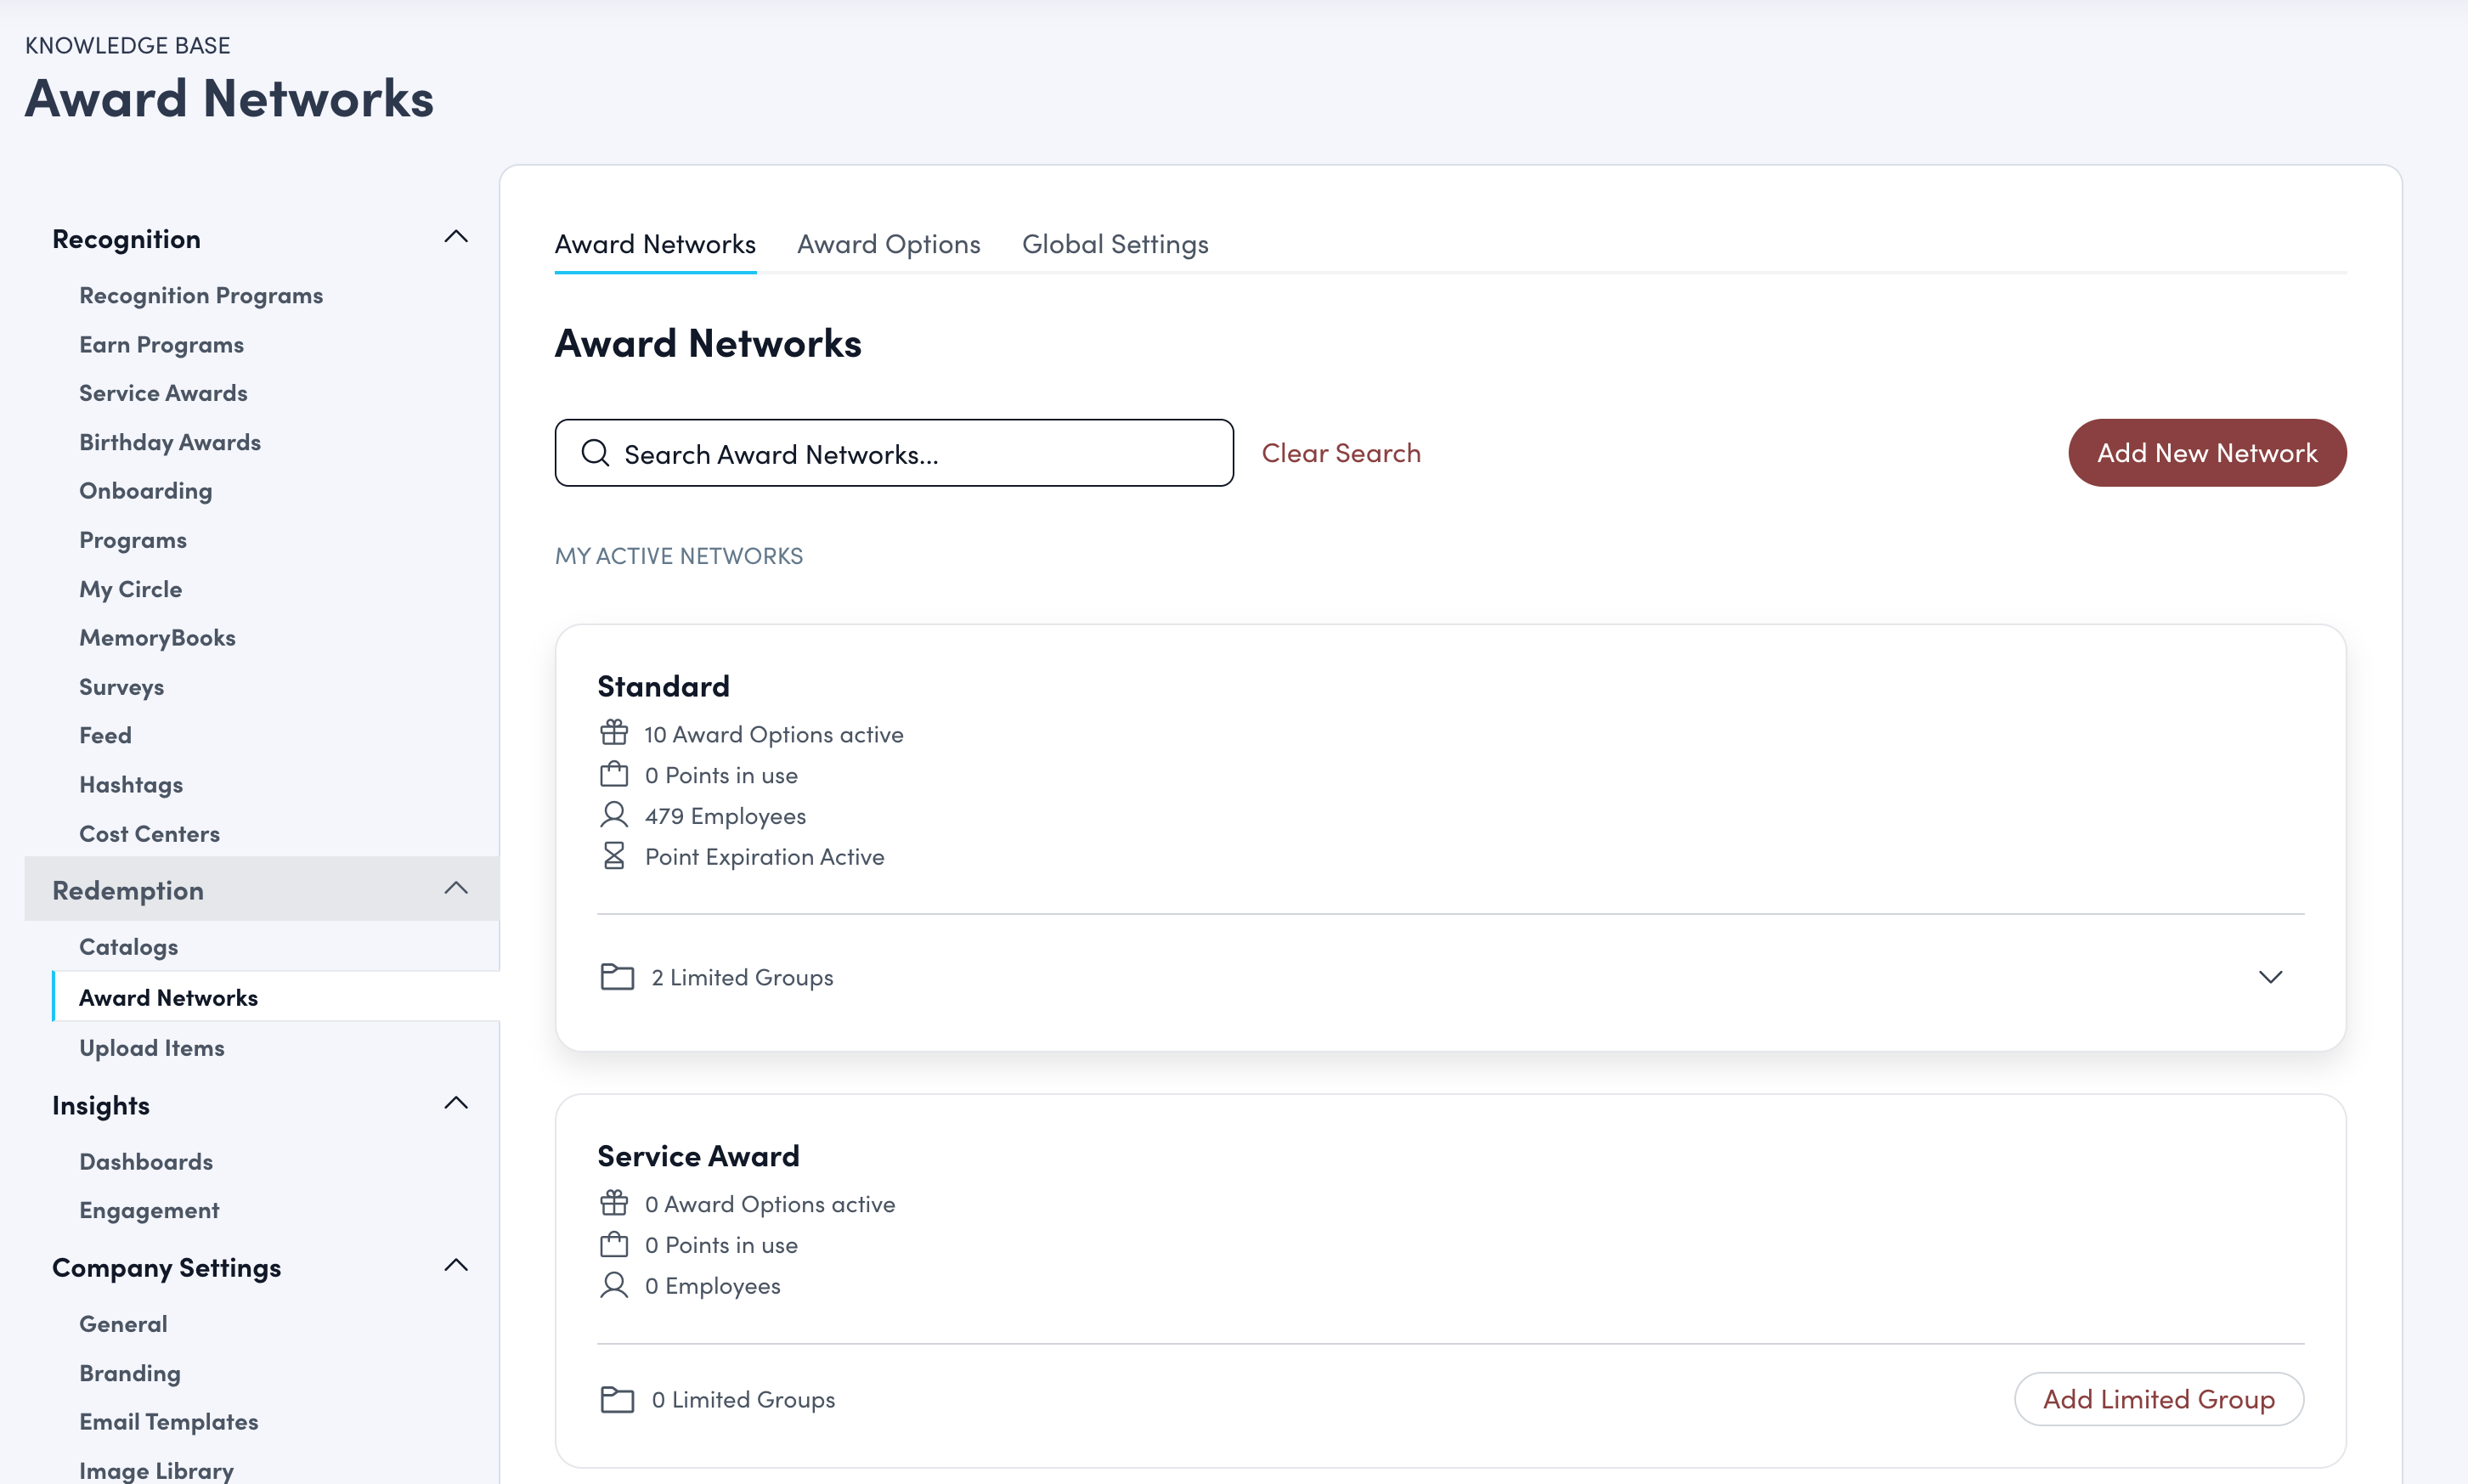The width and height of the screenshot is (2468, 1484).
Task: Open the Upload Items sidebar page
Action: point(151,1047)
